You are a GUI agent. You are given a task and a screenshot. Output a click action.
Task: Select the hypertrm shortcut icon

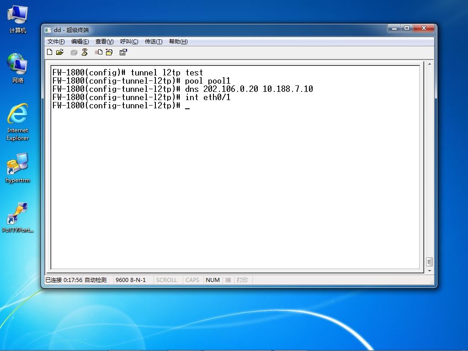18,168
